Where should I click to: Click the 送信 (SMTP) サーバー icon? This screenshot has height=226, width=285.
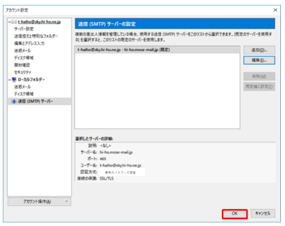click(14, 101)
